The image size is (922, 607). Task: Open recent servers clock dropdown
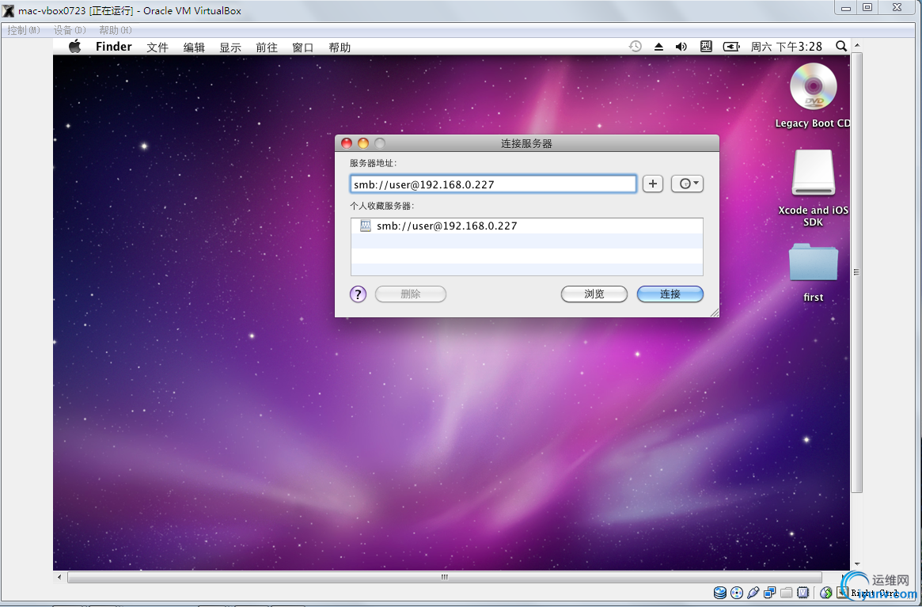click(x=688, y=184)
